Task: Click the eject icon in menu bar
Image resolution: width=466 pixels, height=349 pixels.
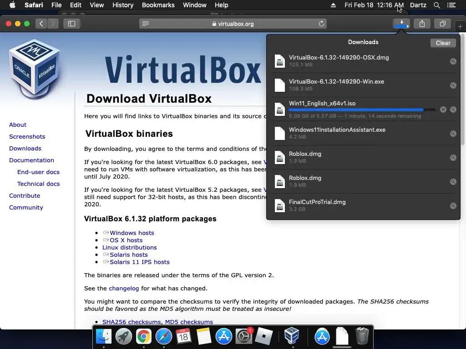Action: pyautogui.click(x=333, y=5)
